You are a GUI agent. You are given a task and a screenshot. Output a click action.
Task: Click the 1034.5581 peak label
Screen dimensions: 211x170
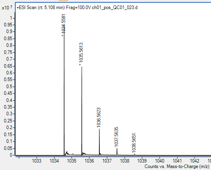63,24
